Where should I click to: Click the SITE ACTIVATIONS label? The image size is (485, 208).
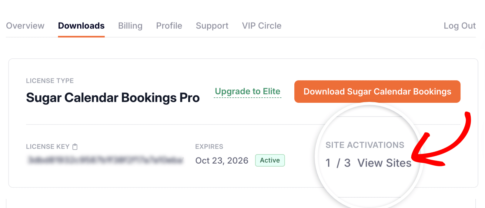[x=365, y=145]
